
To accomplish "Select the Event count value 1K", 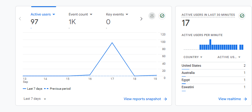I will [72, 22].
